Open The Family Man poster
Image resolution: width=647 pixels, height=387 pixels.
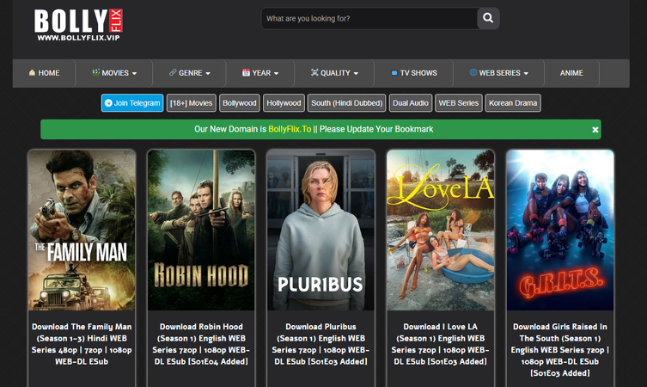tap(82, 230)
